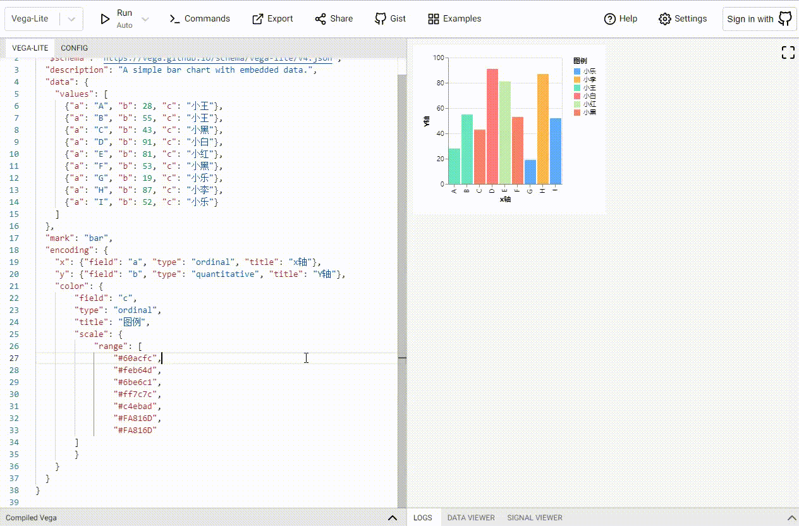Click Sign in with GitHub
The width and height of the screenshot is (799, 526).
point(759,19)
